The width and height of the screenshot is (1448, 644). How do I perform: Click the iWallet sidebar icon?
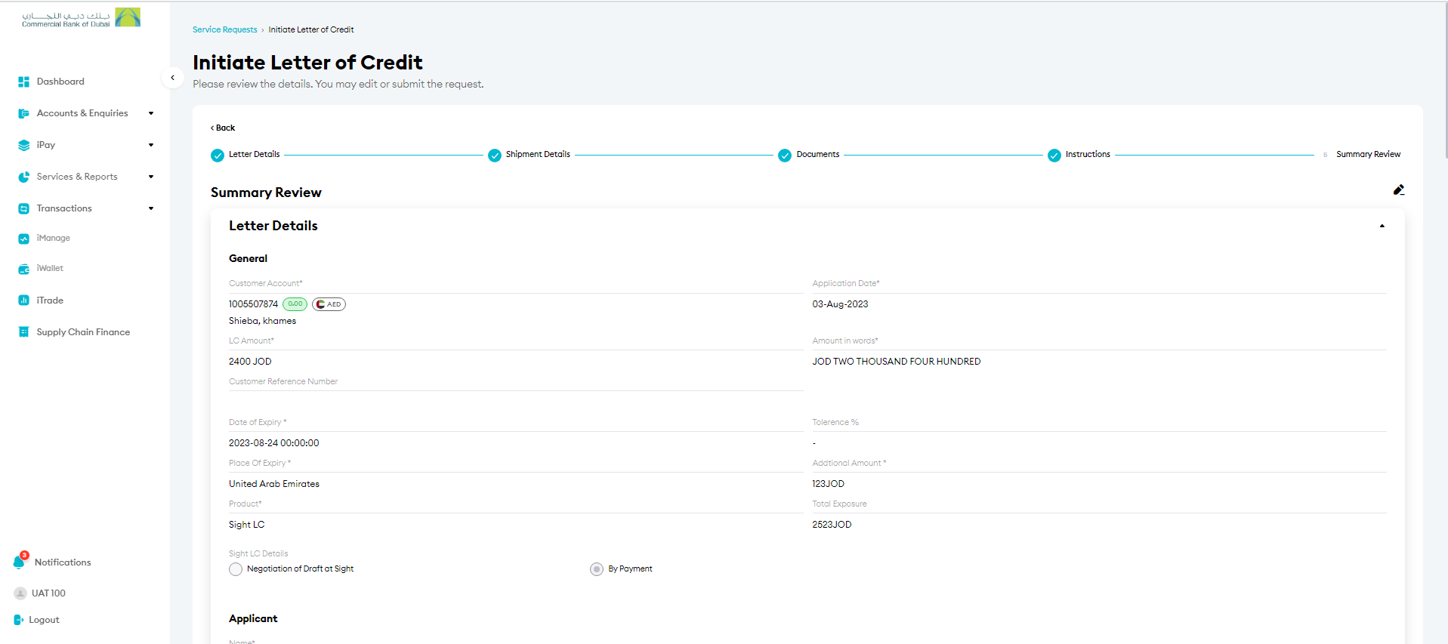(23, 269)
